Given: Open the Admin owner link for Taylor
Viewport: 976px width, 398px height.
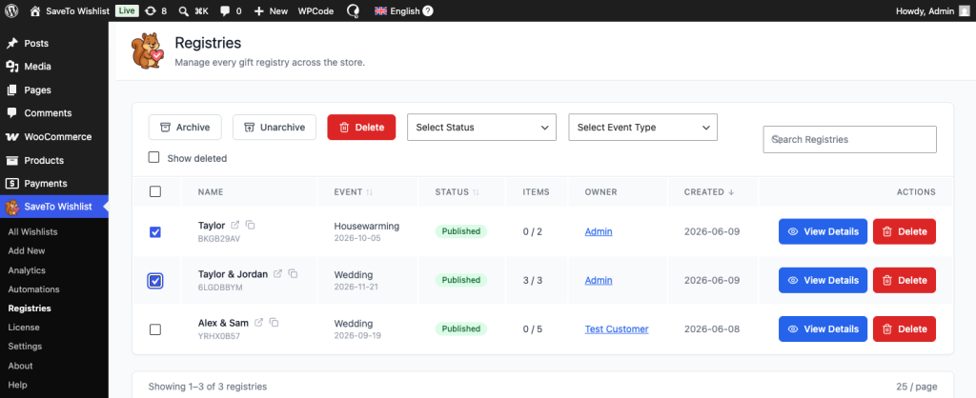Looking at the screenshot, I should [599, 231].
